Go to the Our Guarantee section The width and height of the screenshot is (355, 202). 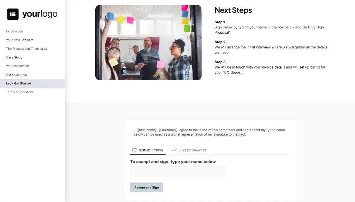pos(16,74)
